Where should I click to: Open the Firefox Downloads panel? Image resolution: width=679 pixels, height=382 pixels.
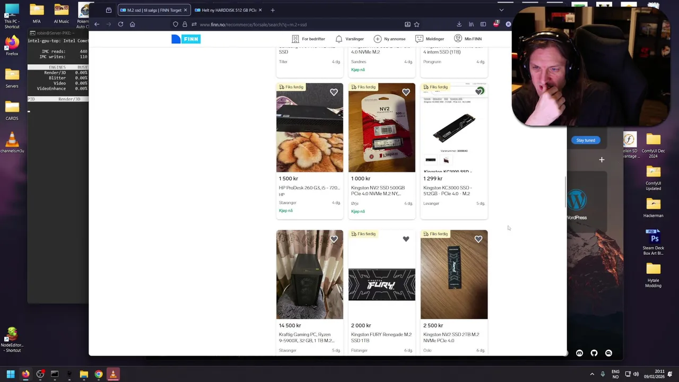point(459,24)
